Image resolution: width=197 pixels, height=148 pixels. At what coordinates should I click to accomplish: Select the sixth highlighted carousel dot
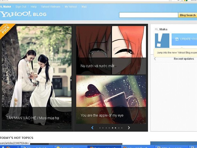click(115, 128)
